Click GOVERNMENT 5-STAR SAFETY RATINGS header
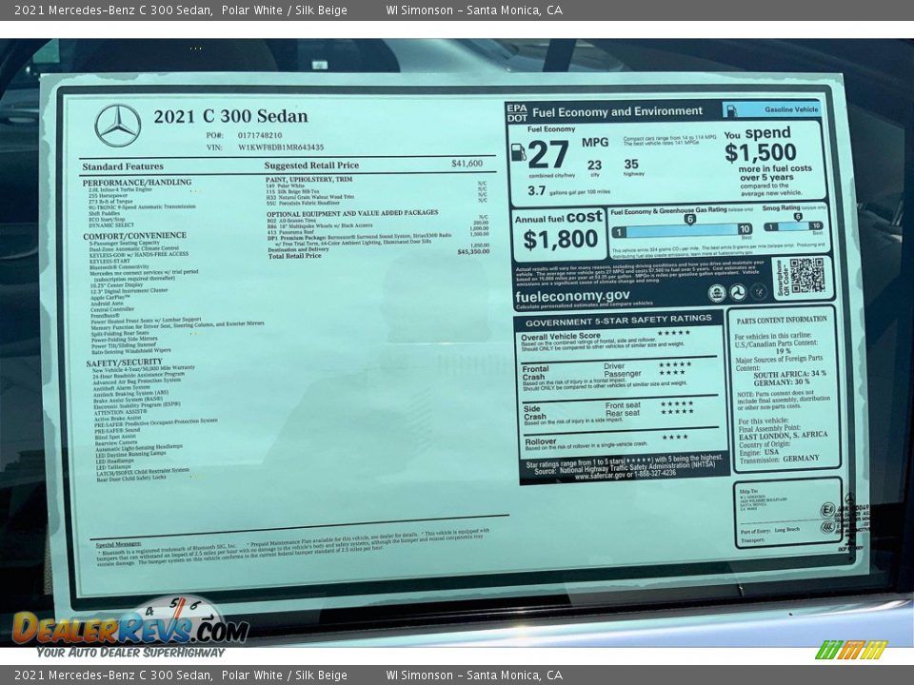 619,320
